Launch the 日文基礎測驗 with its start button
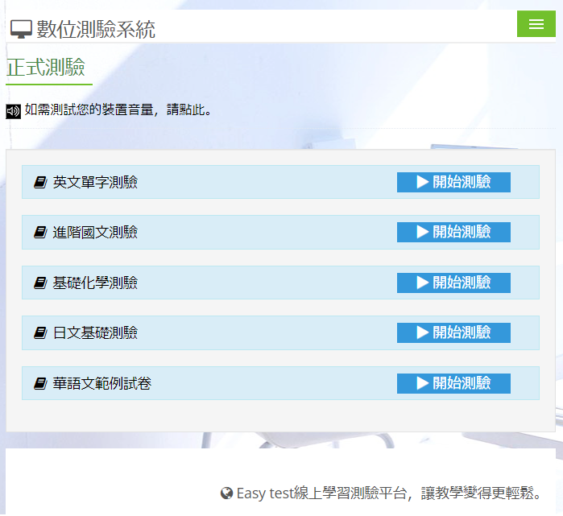The width and height of the screenshot is (563, 516). point(453,332)
